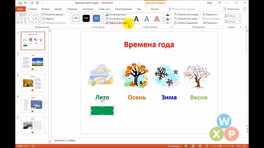Select slide 5 thumbnail
Image resolution: width=264 pixels, height=148 pixels.
(x=33, y=125)
